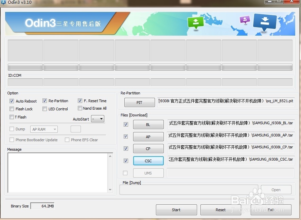This screenshot has width=301, height=220.
Task: Open the AutoStart dropdown
Action: (98, 119)
